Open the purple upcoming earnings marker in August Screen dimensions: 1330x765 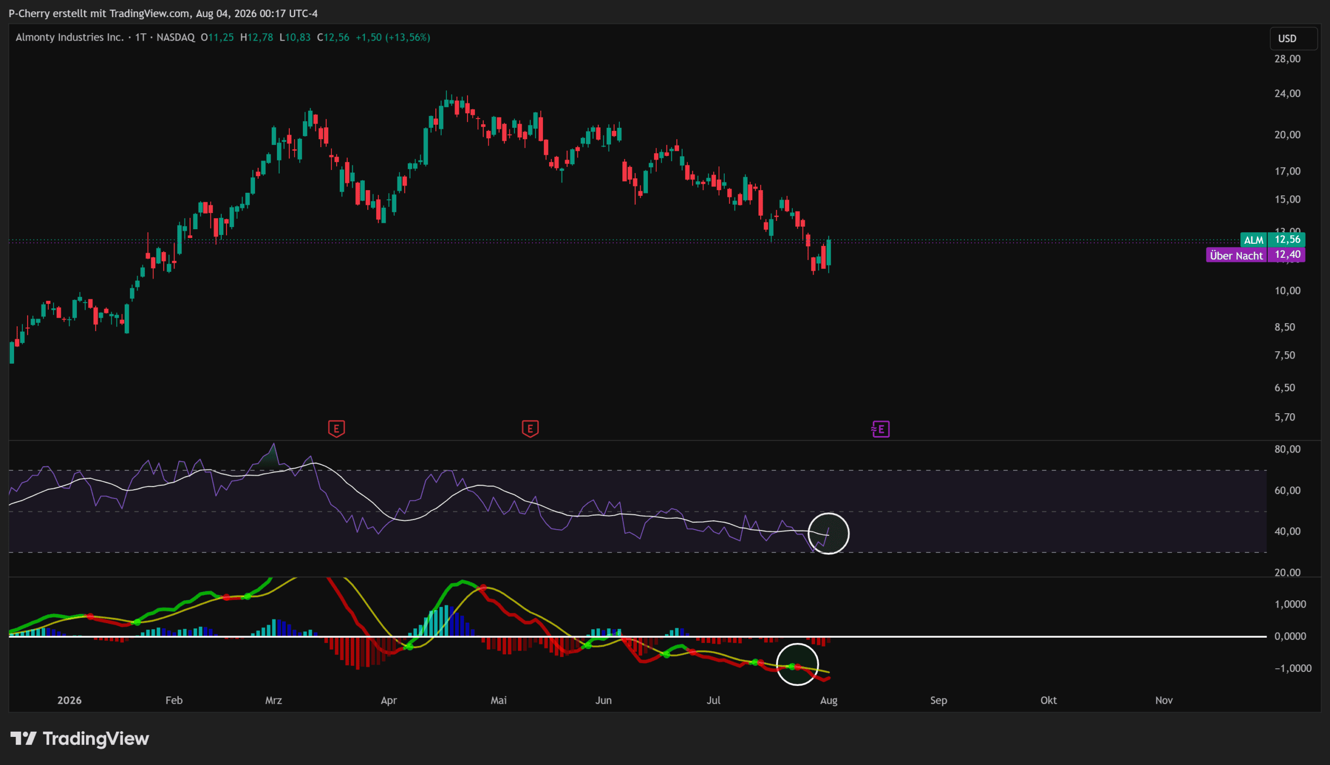point(881,429)
